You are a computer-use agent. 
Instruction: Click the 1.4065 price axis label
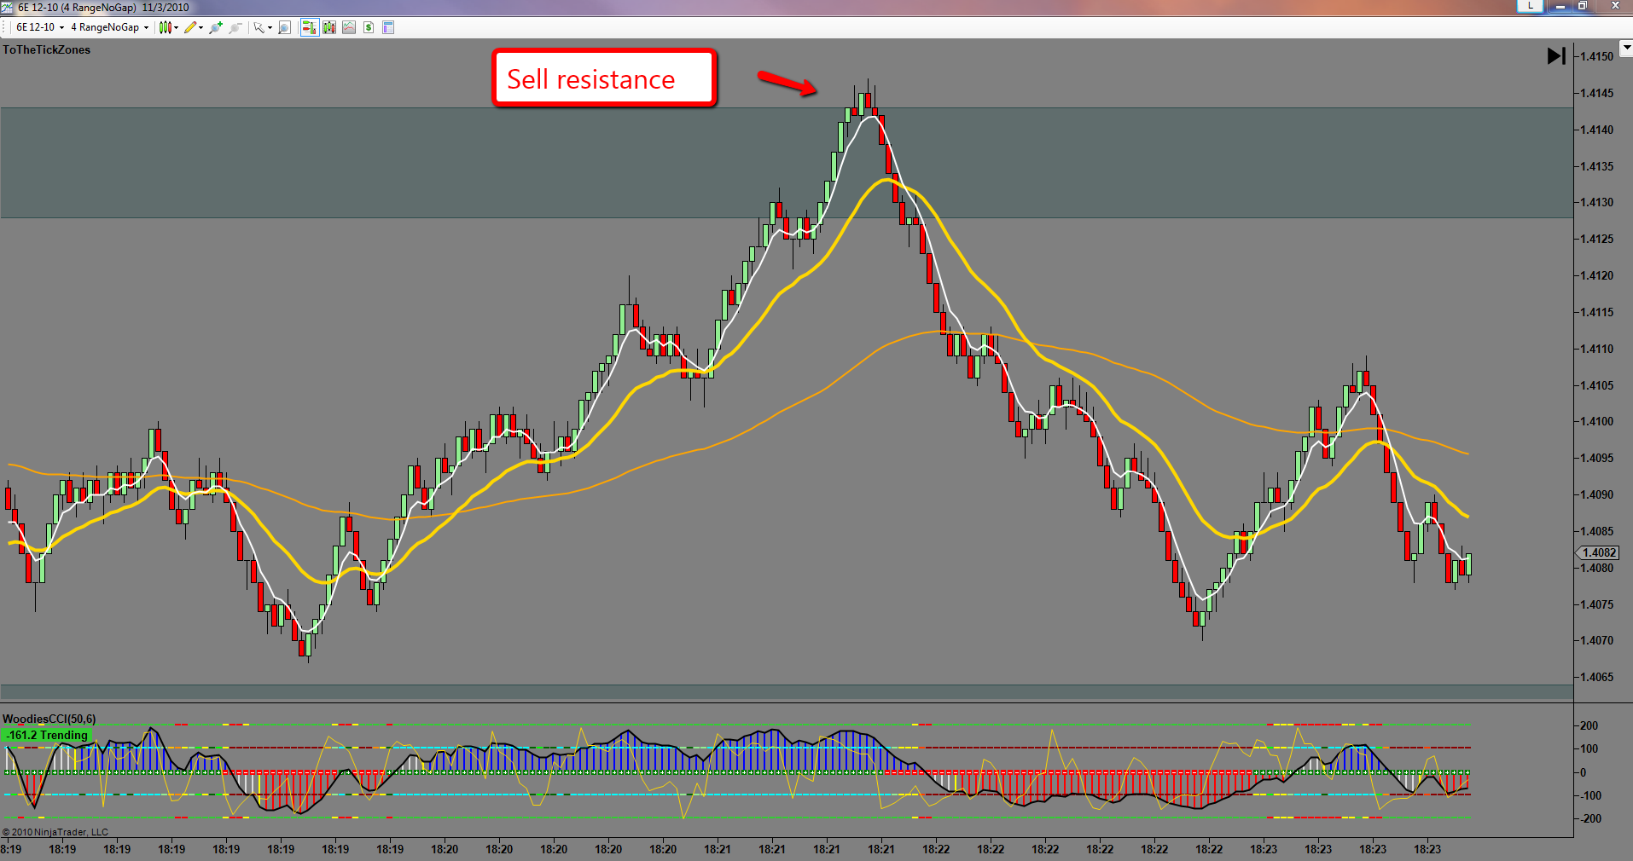(x=1596, y=677)
